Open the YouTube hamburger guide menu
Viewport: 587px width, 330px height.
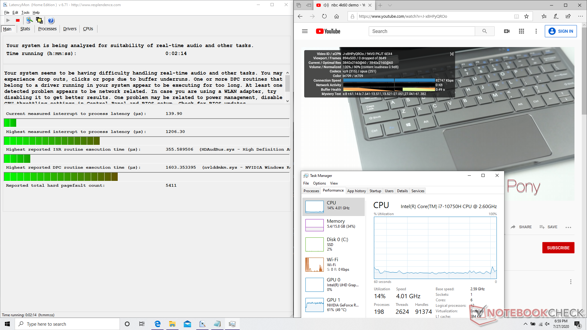pos(305,31)
